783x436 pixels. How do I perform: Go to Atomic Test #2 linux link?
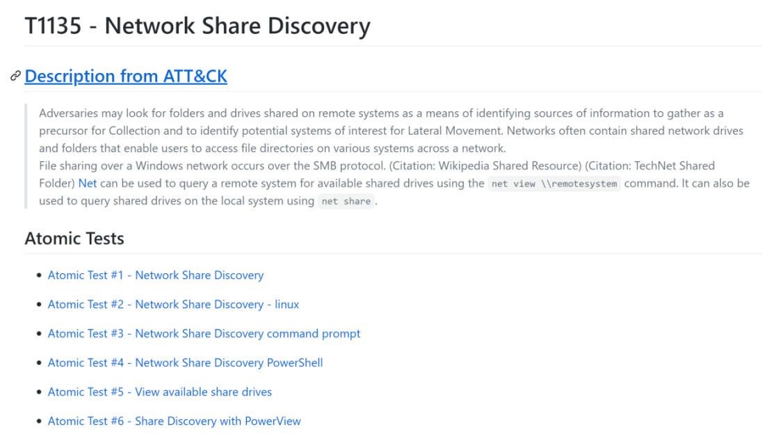(173, 304)
